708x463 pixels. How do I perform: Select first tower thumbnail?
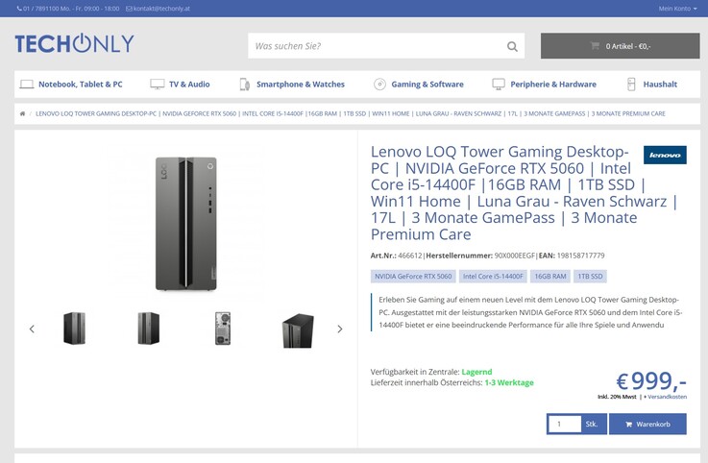[75, 329]
